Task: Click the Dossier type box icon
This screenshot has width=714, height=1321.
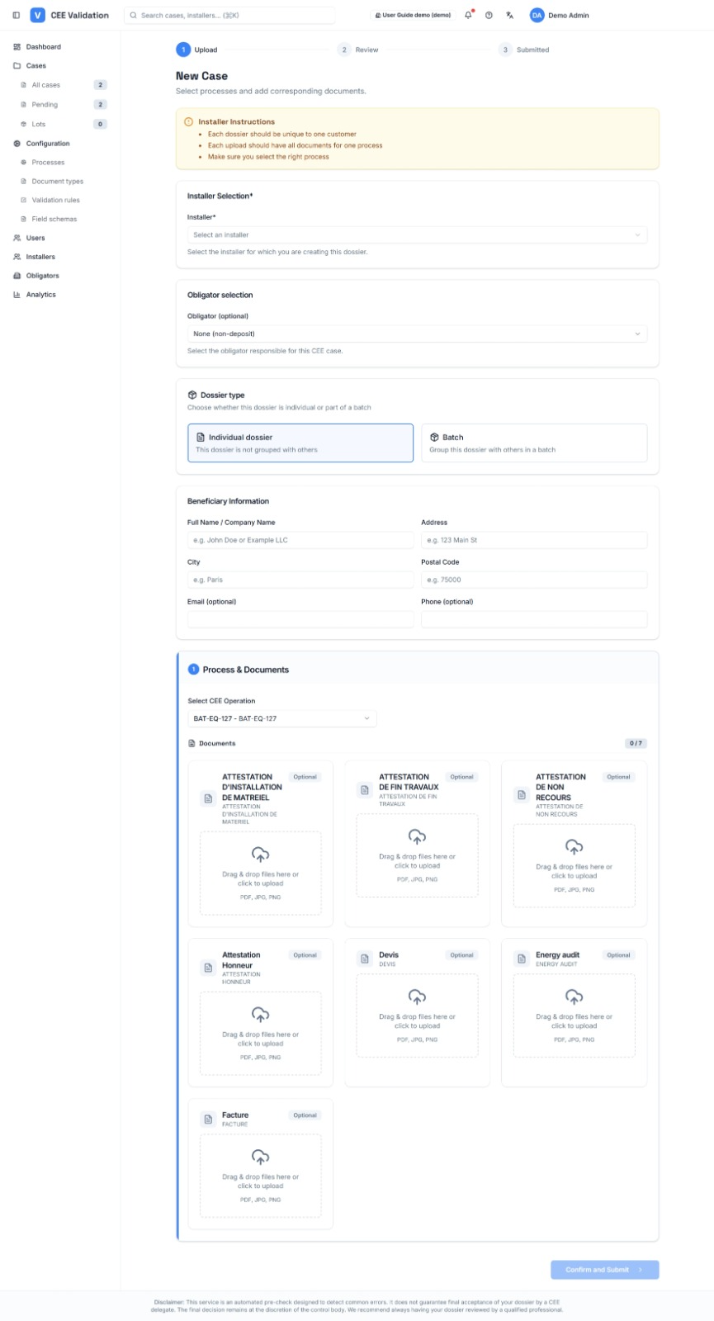Action: (x=192, y=395)
